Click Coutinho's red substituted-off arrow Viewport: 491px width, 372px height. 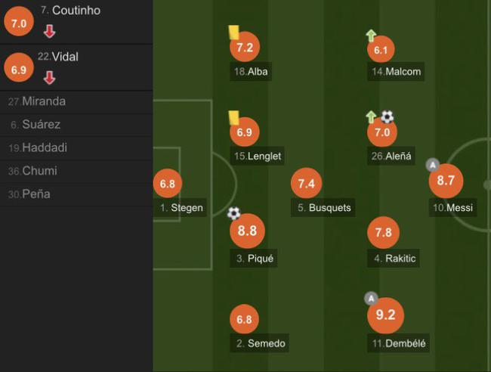click(x=49, y=31)
